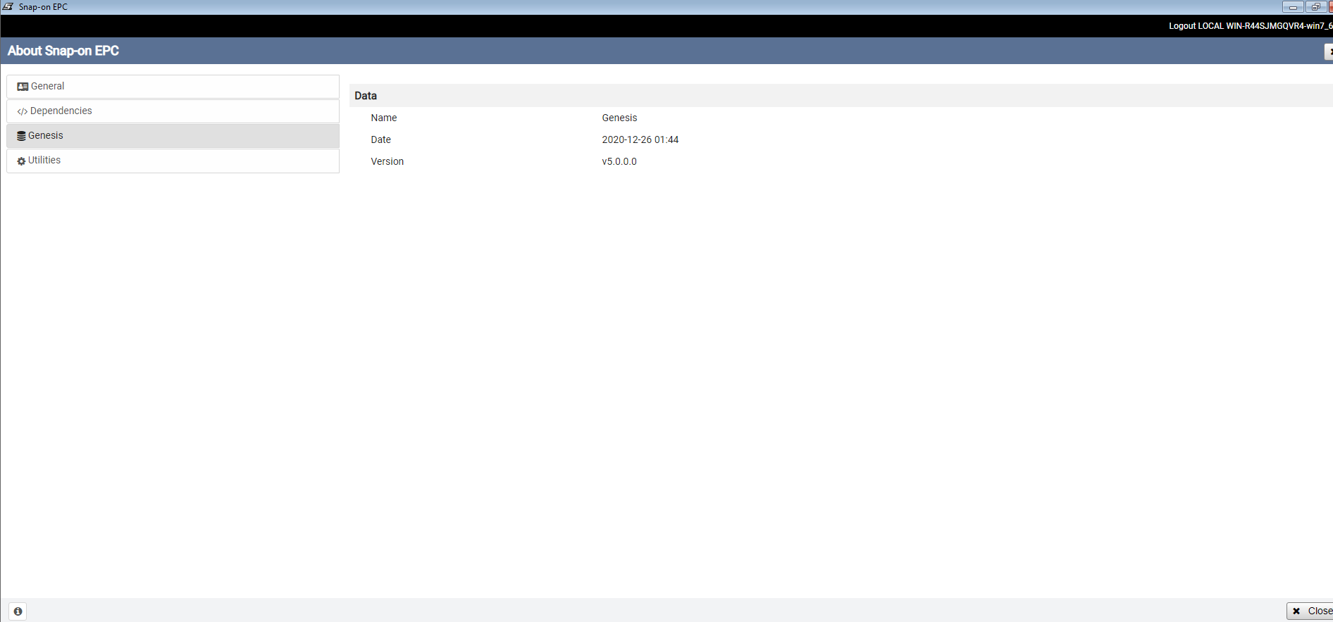Click the date value 2020-12-26 01:44

640,139
